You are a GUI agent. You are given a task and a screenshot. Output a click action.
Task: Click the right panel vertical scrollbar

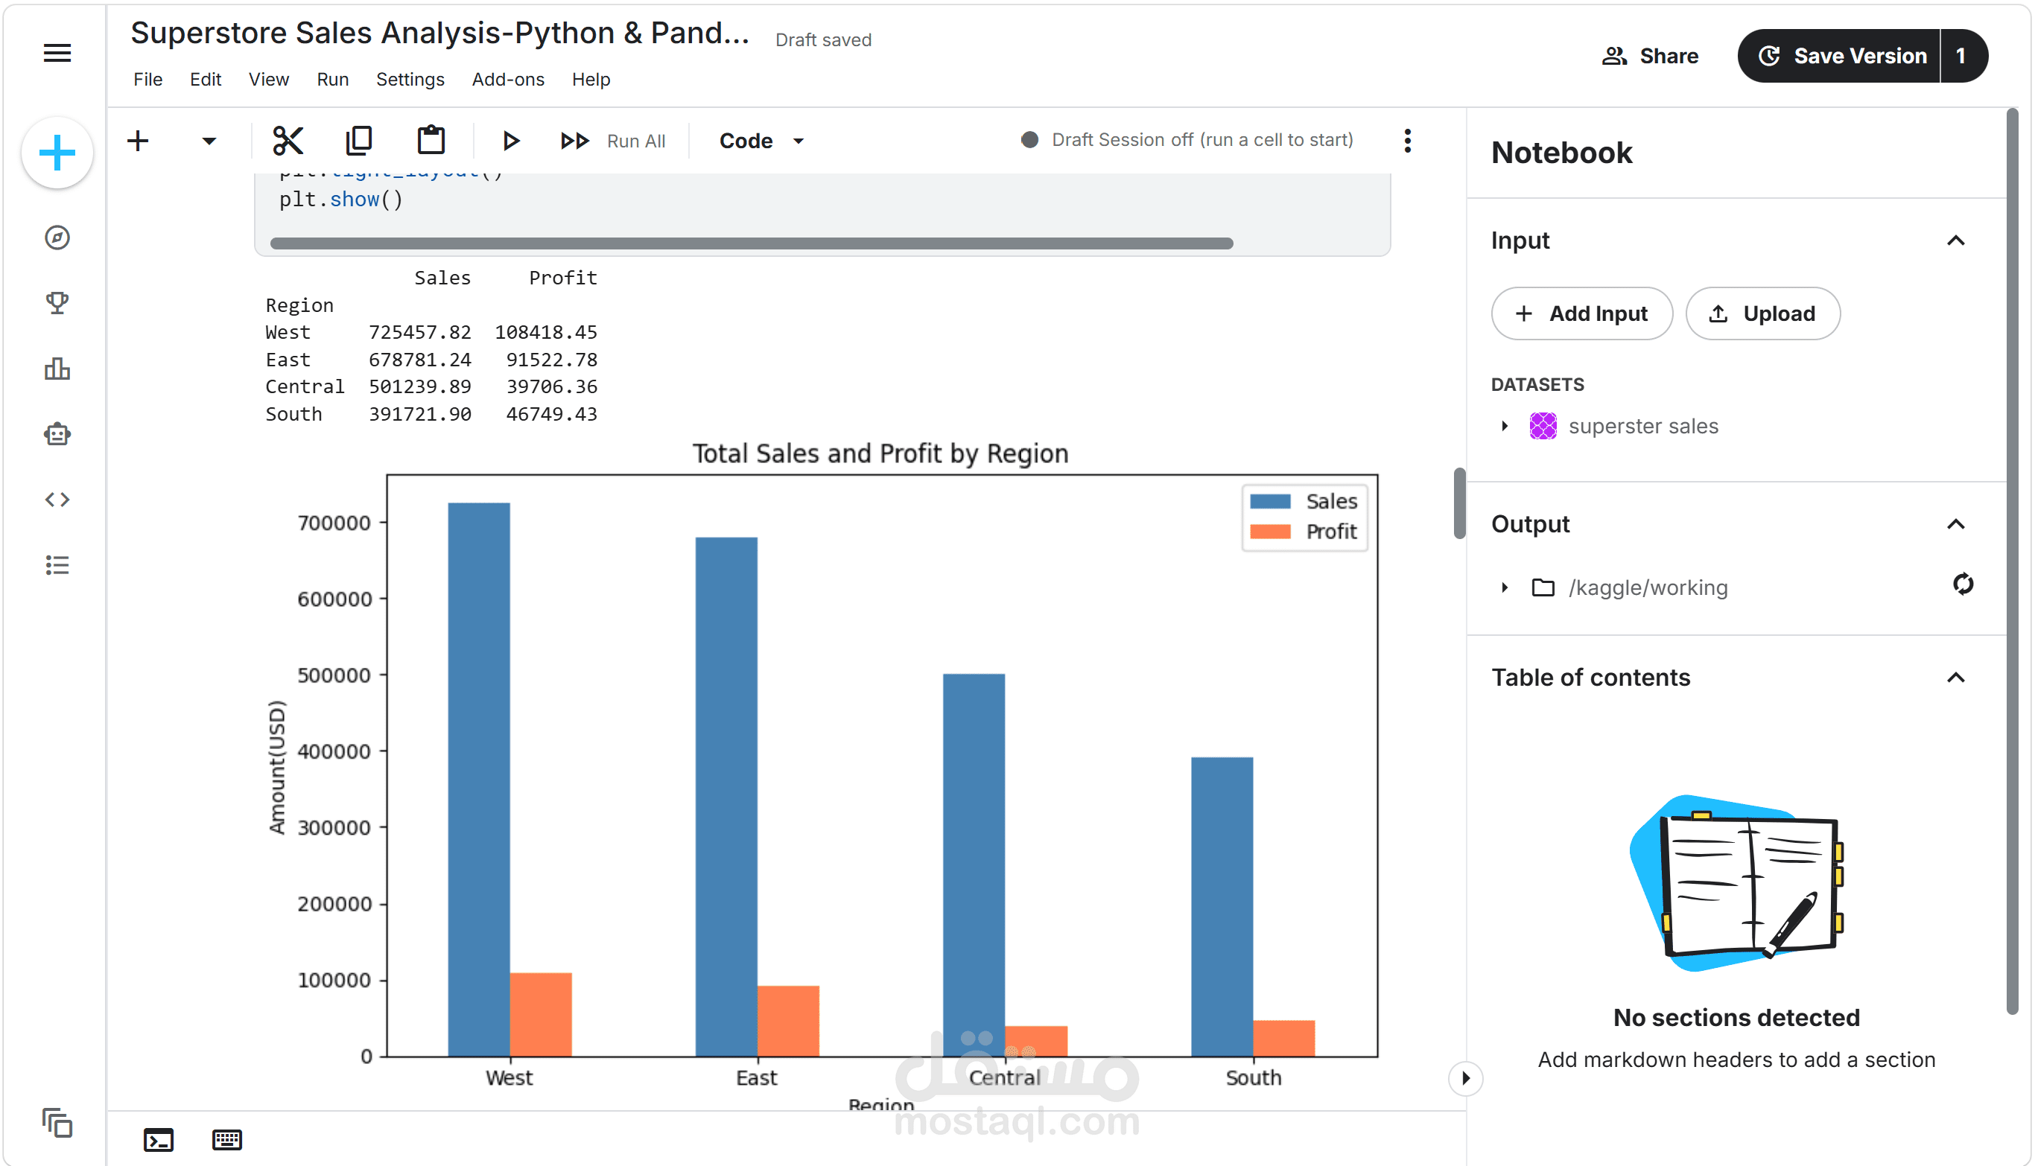[2012, 561]
